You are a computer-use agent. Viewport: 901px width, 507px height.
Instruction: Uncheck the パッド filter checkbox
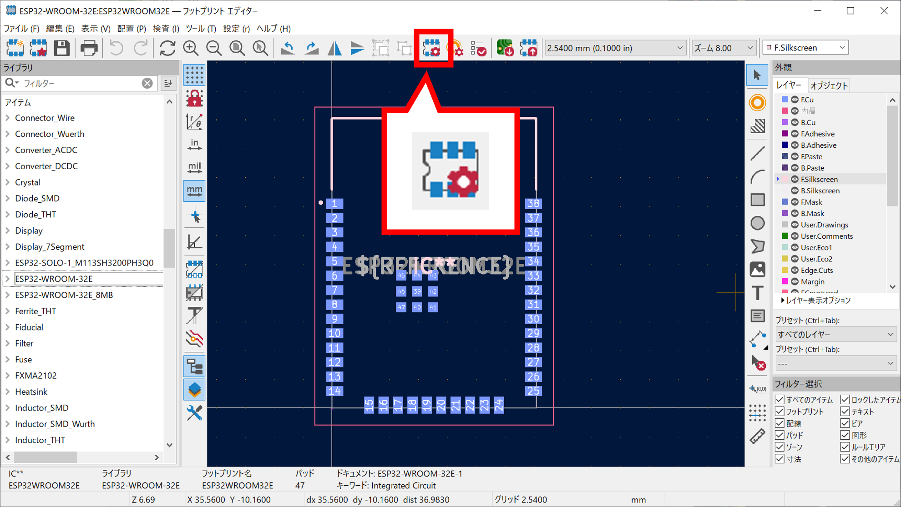(x=780, y=435)
